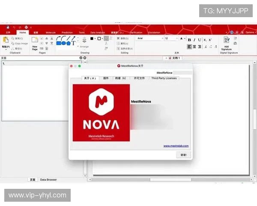Expand the Options dropdown in ribbon
Image resolution: width=257 pixels, height=206 pixels.
[250, 32]
